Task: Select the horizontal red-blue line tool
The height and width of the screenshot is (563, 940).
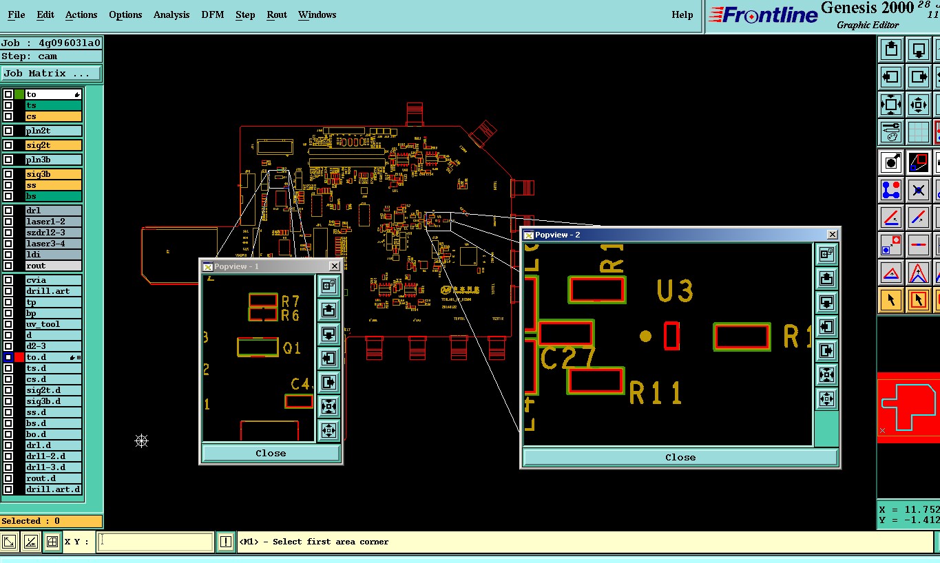Action: [919, 245]
